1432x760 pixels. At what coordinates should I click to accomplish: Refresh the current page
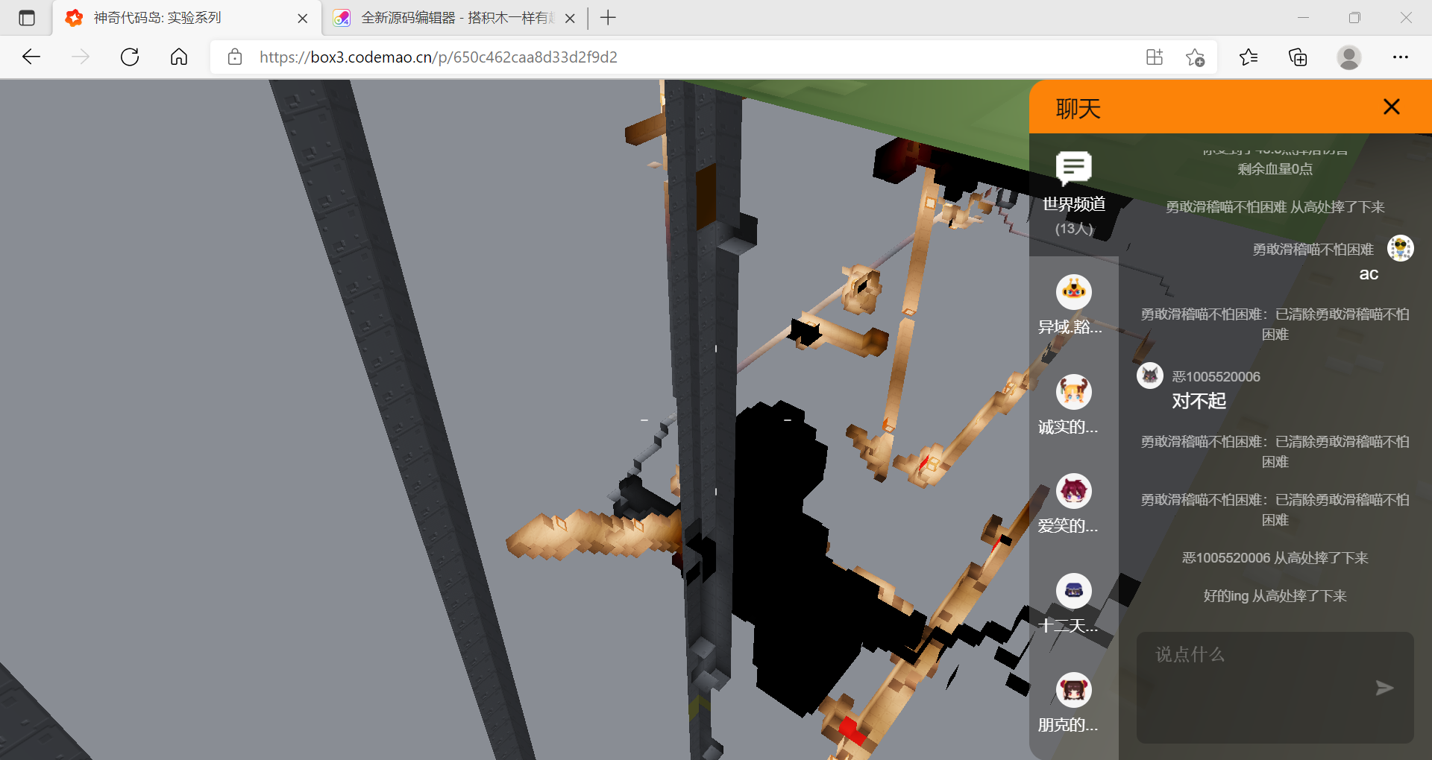pos(130,57)
